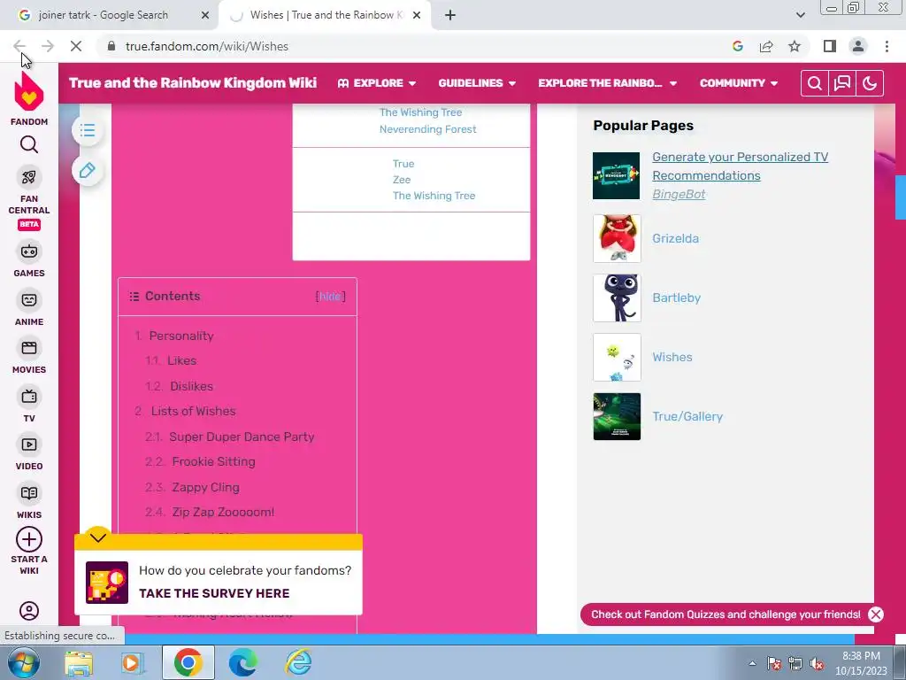The height and width of the screenshot is (680, 906).
Task: Open the user profile icon in sidebar
Action: coord(29,611)
